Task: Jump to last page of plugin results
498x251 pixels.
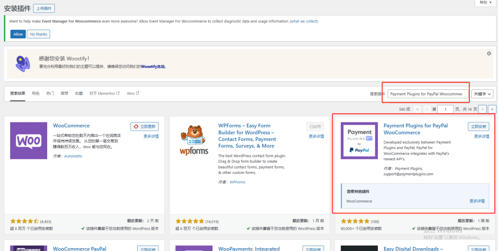Action: [x=492, y=109]
